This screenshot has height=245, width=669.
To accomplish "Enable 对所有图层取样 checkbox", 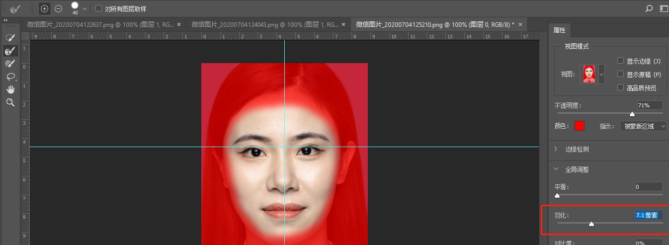I will click(x=98, y=8).
